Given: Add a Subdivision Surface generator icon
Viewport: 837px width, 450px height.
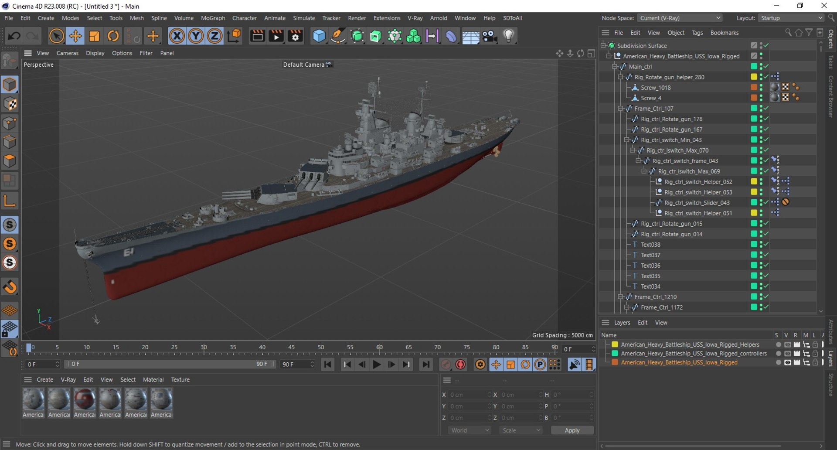Looking at the screenshot, I should tap(357, 36).
